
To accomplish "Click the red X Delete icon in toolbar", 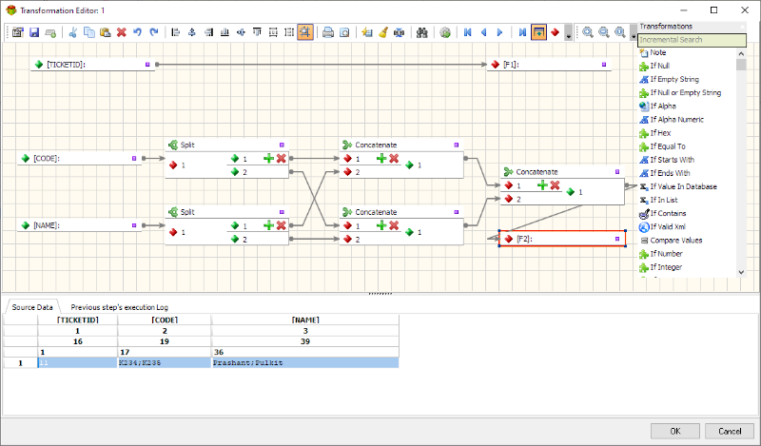I will coord(122,32).
